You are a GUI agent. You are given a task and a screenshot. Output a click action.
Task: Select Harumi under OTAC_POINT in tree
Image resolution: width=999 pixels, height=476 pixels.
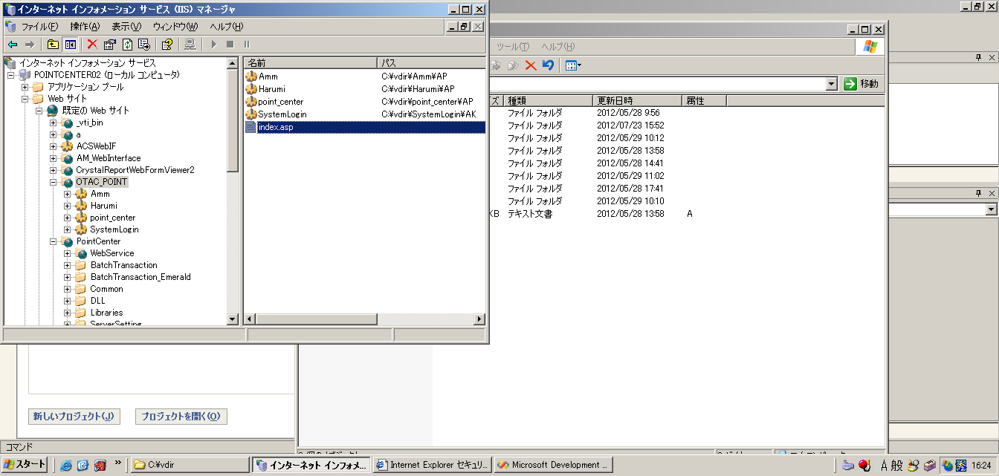tap(104, 206)
